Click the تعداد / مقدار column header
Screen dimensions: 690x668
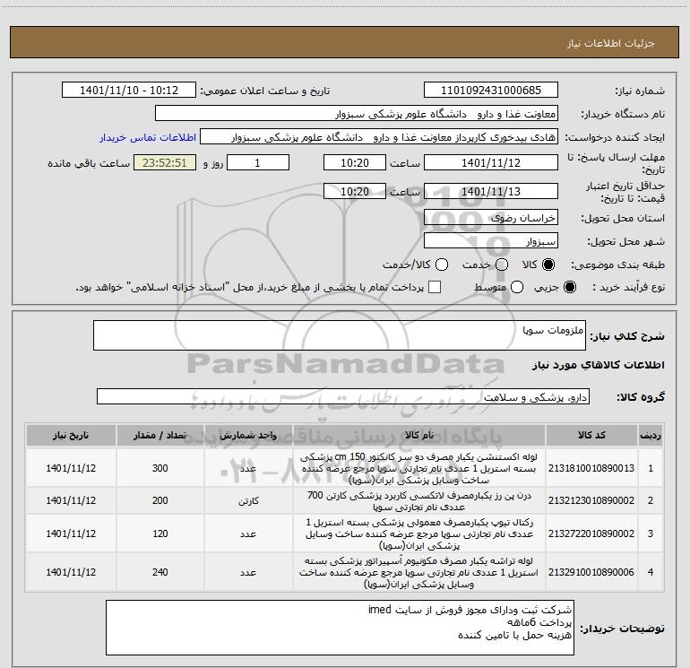[160, 436]
